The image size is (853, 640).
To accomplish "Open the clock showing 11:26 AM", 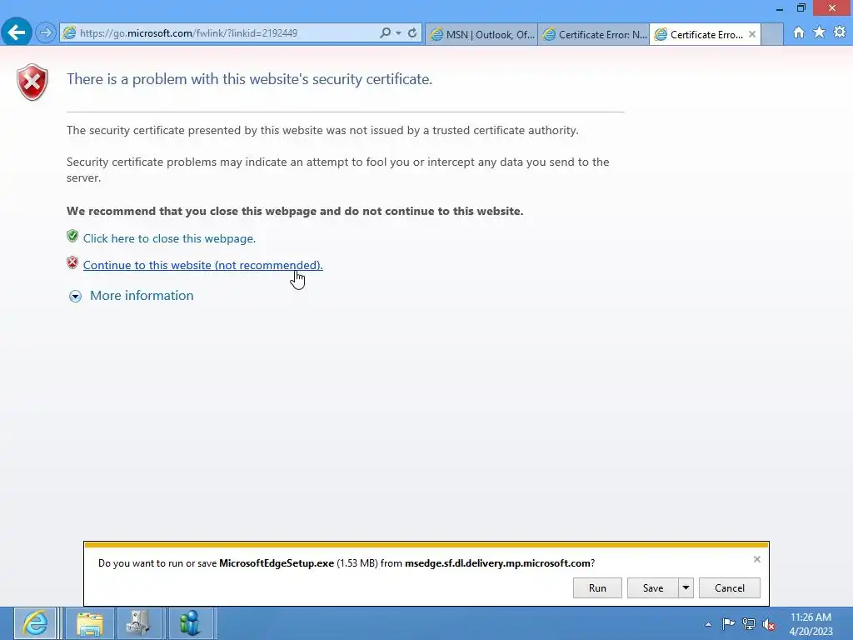I will [811, 623].
